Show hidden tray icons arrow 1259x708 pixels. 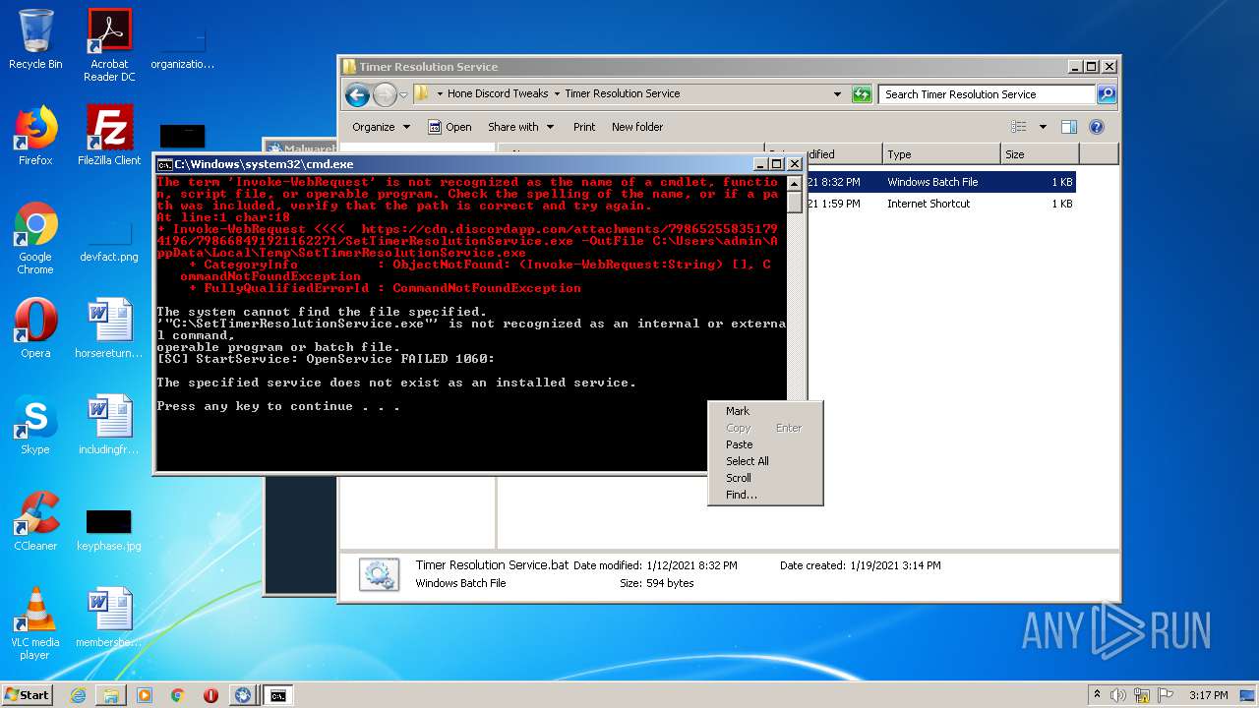click(x=1097, y=695)
